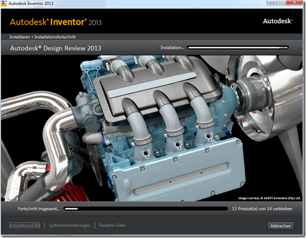Click the 'Autodesk Design Review 2013' heading

pyautogui.click(x=56, y=48)
